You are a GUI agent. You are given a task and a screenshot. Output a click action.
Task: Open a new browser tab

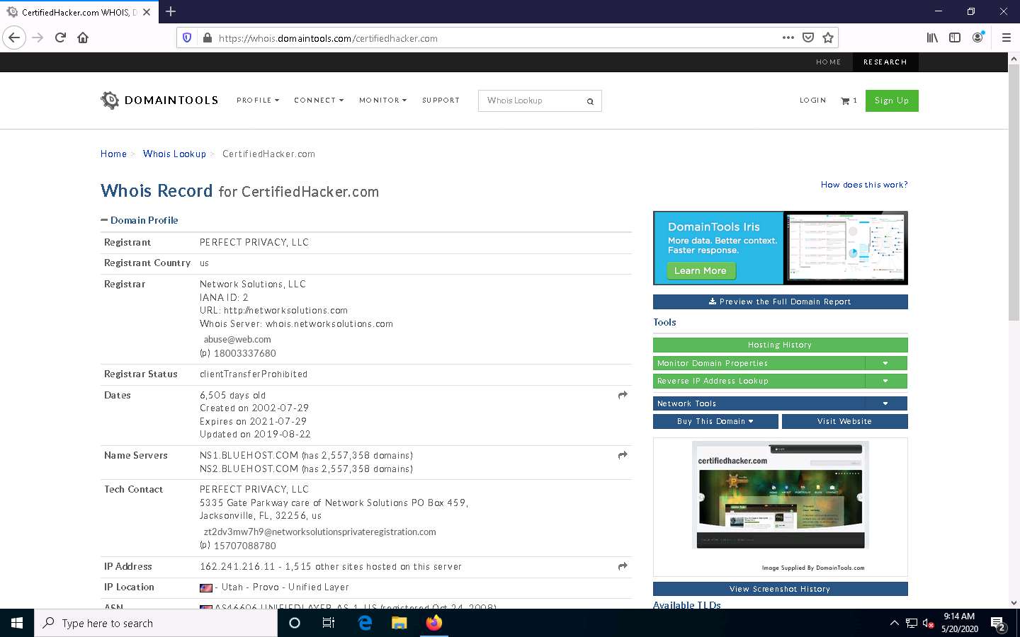[171, 11]
